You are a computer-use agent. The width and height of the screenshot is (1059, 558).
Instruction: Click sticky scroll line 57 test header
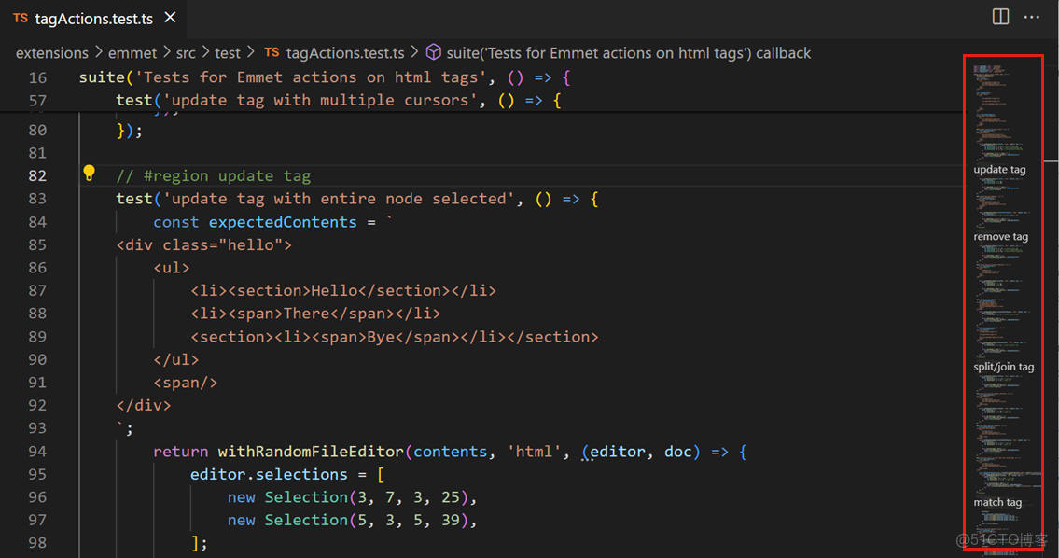(x=338, y=100)
